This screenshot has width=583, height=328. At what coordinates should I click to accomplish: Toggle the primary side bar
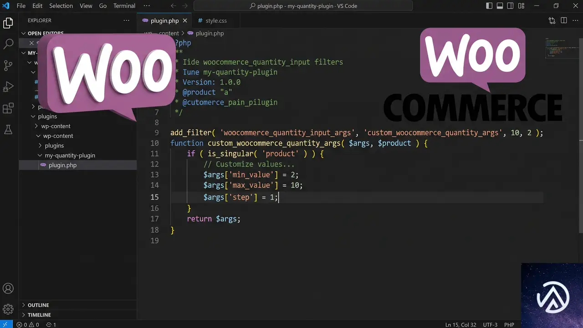pos(489,6)
